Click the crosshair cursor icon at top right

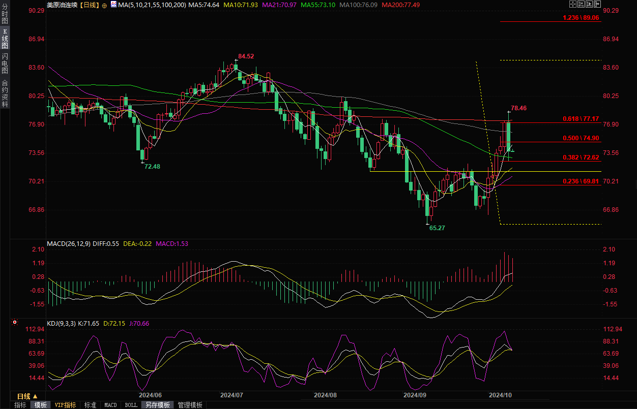[572, 4]
